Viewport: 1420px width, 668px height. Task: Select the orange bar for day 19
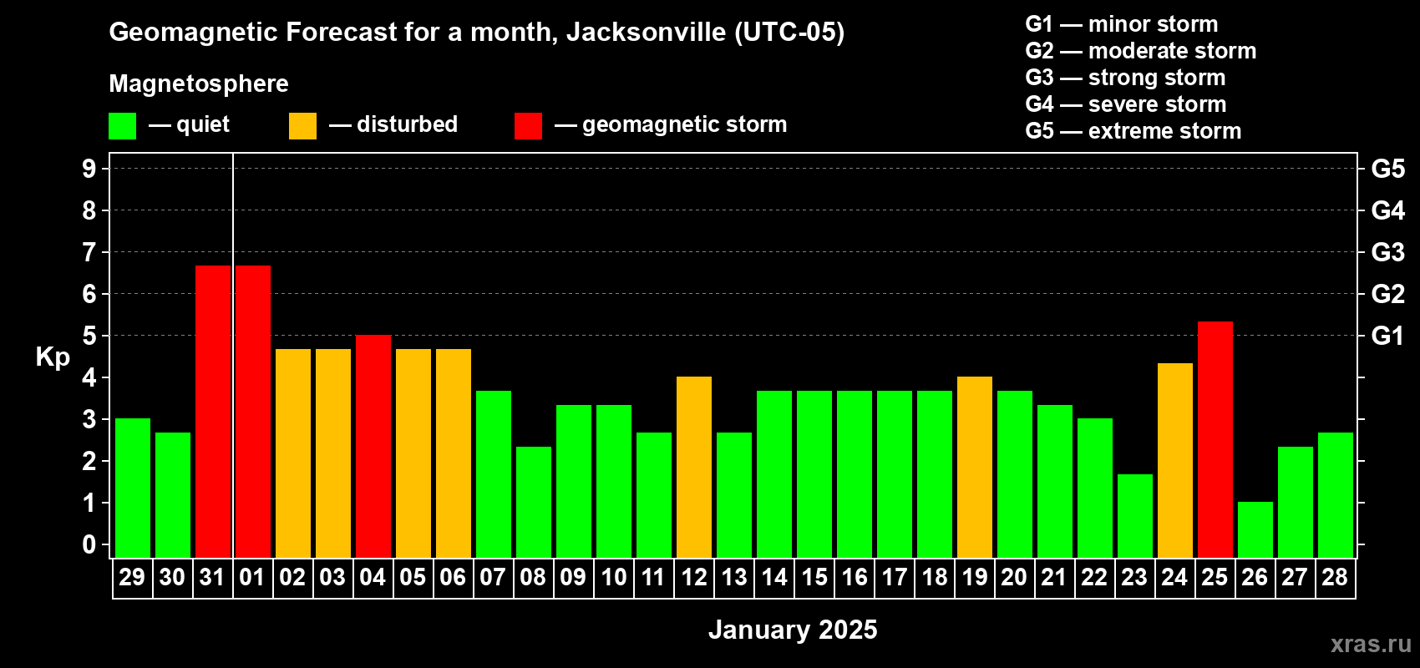click(x=975, y=468)
